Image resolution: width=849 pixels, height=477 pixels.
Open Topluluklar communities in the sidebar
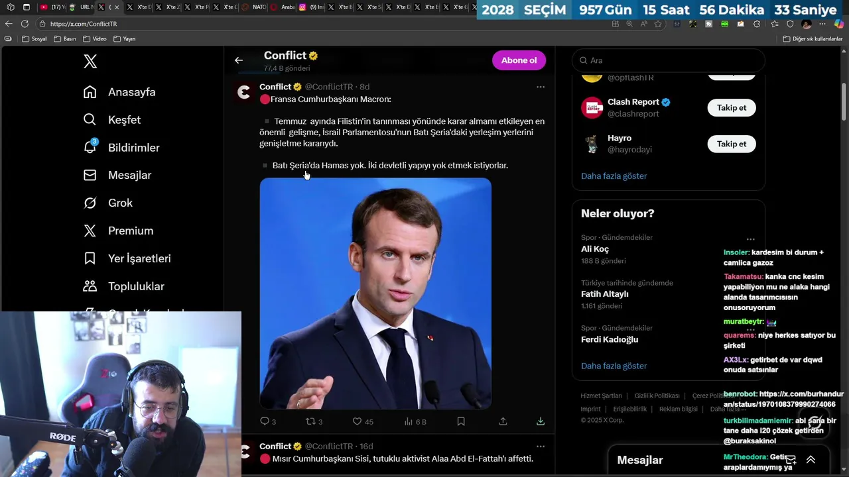[x=124, y=287]
